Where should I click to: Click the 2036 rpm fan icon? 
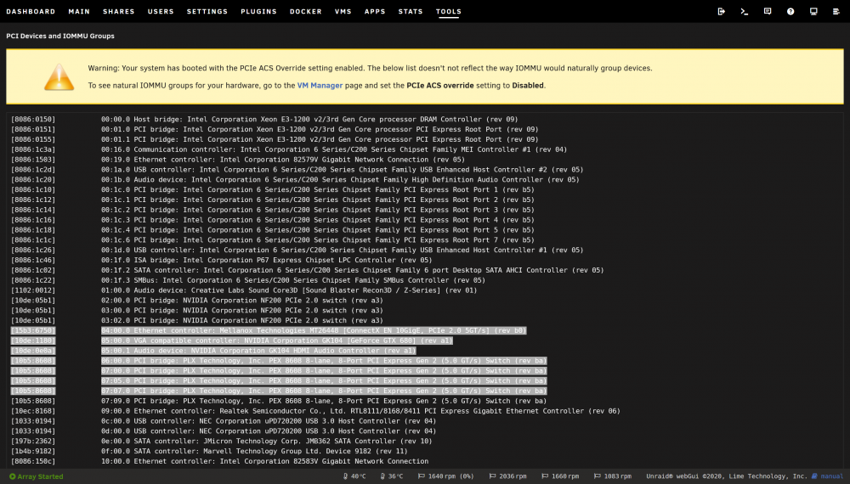492,476
